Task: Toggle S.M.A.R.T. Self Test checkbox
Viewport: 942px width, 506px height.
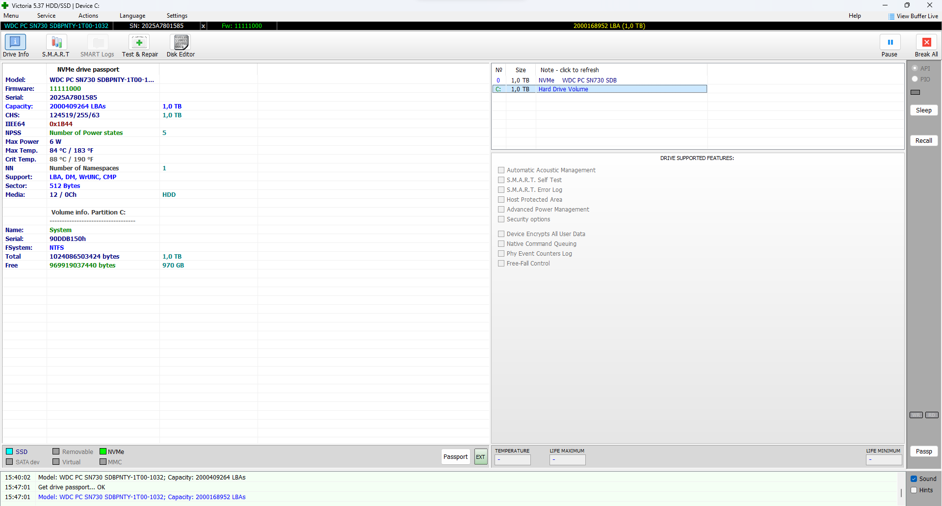Action: [501, 180]
